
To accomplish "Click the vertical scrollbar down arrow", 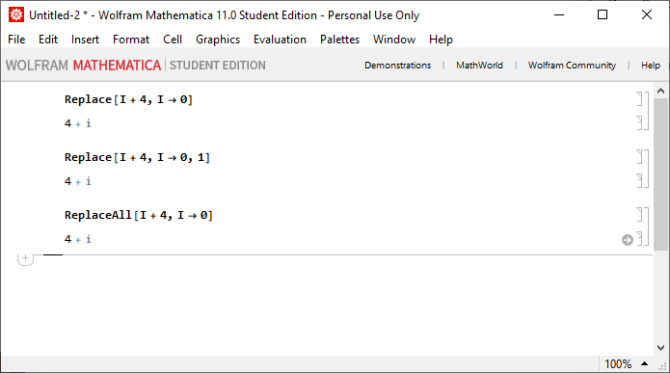I will coord(660,347).
